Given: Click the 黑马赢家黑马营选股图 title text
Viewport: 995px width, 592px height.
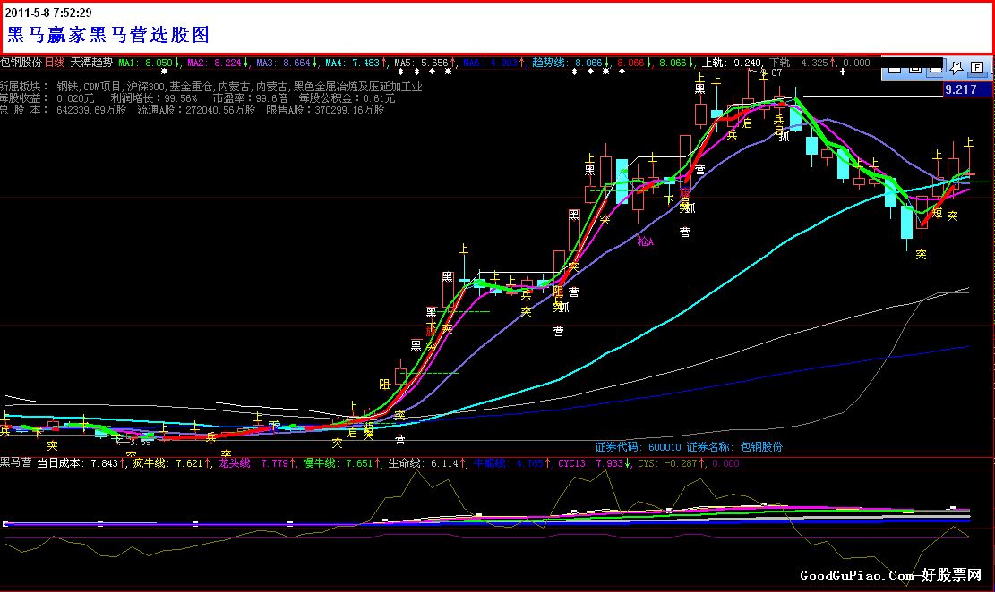Looking at the screenshot, I should (108, 35).
